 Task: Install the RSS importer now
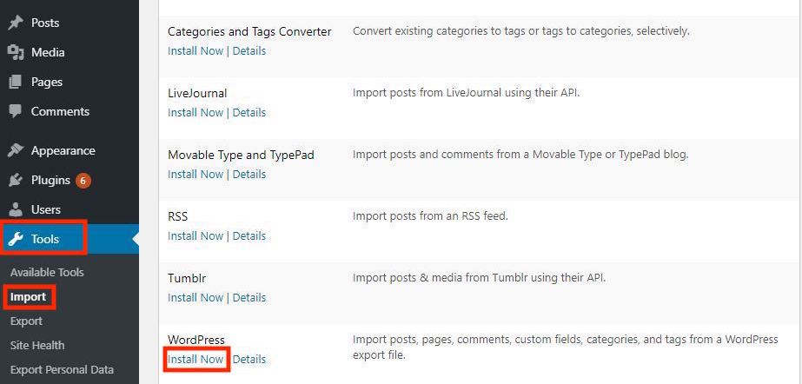tap(196, 235)
